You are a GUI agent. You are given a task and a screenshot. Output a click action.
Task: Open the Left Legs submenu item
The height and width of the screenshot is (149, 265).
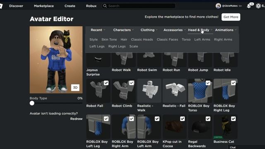pyautogui.click(x=97, y=46)
